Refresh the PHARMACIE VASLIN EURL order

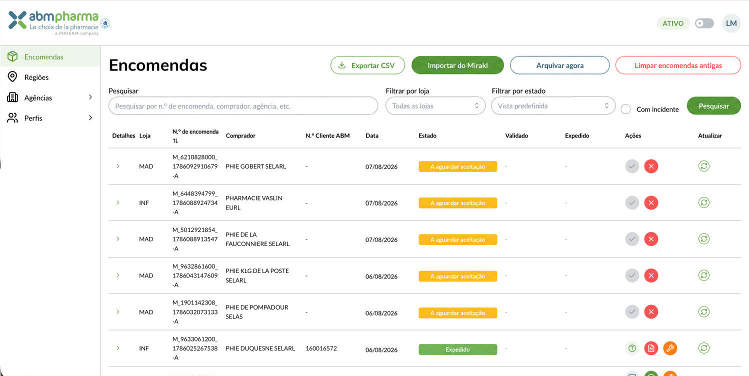(x=704, y=203)
